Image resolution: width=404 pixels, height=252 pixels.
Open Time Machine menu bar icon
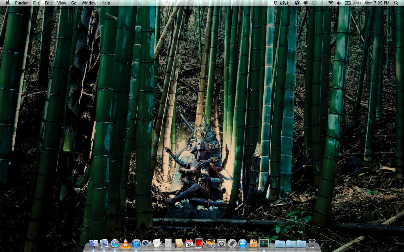[314, 3]
